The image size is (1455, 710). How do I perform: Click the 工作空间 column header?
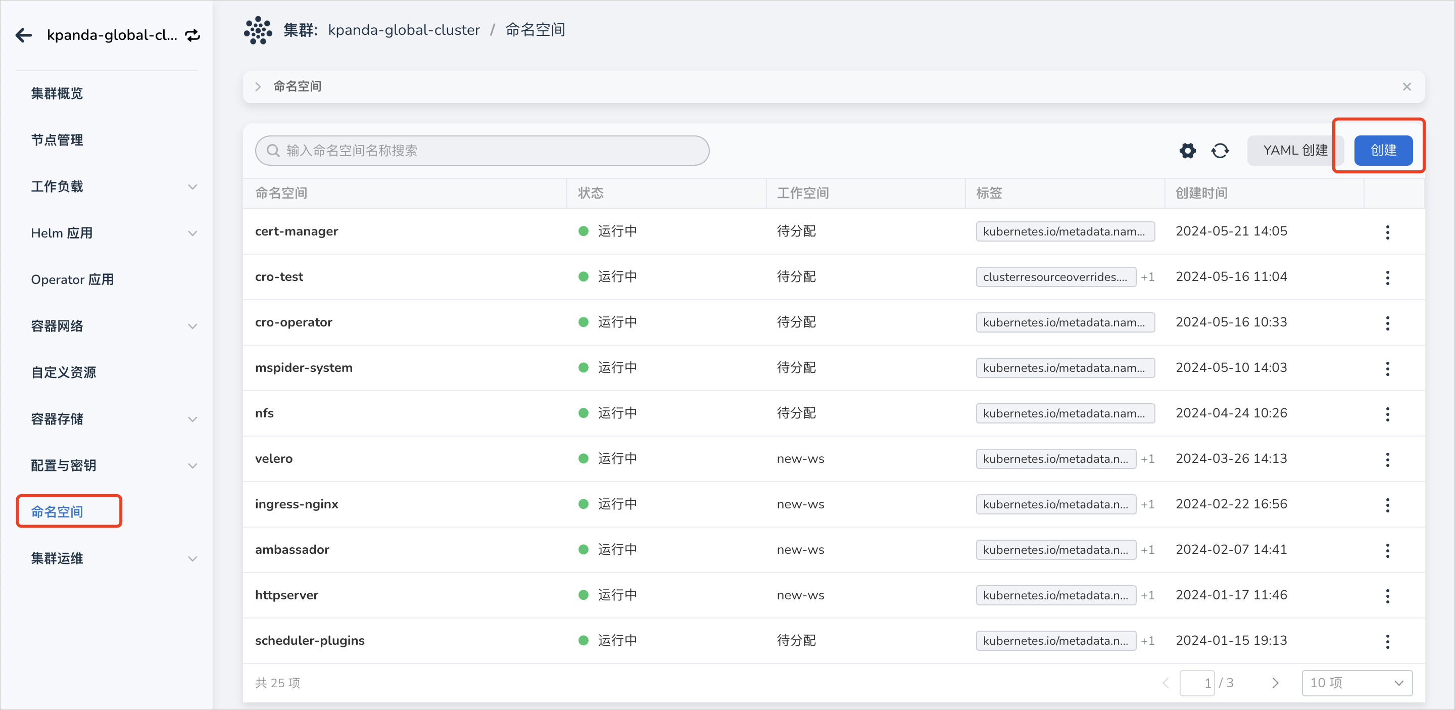803,193
